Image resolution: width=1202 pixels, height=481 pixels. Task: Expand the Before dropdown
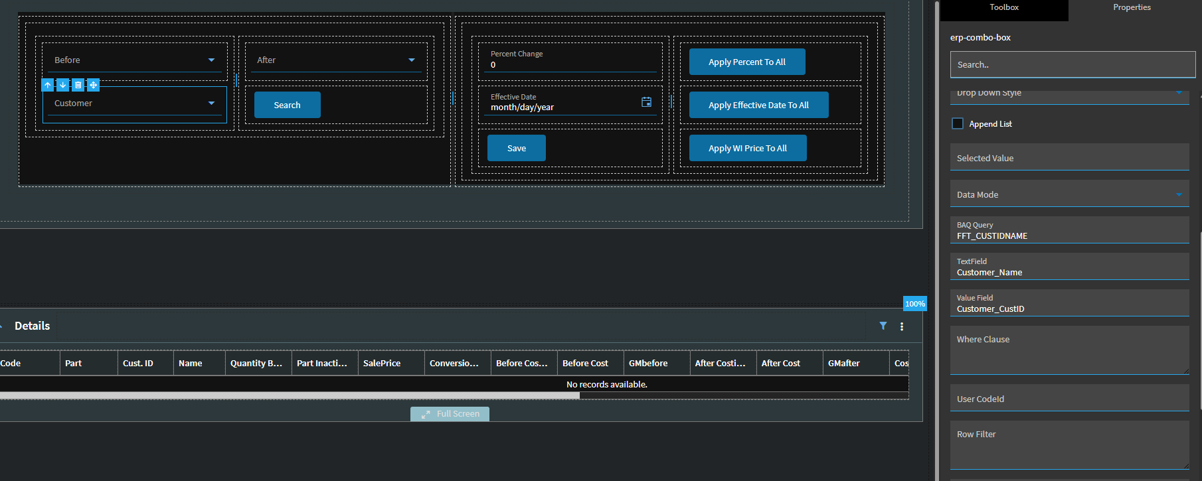(x=211, y=60)
